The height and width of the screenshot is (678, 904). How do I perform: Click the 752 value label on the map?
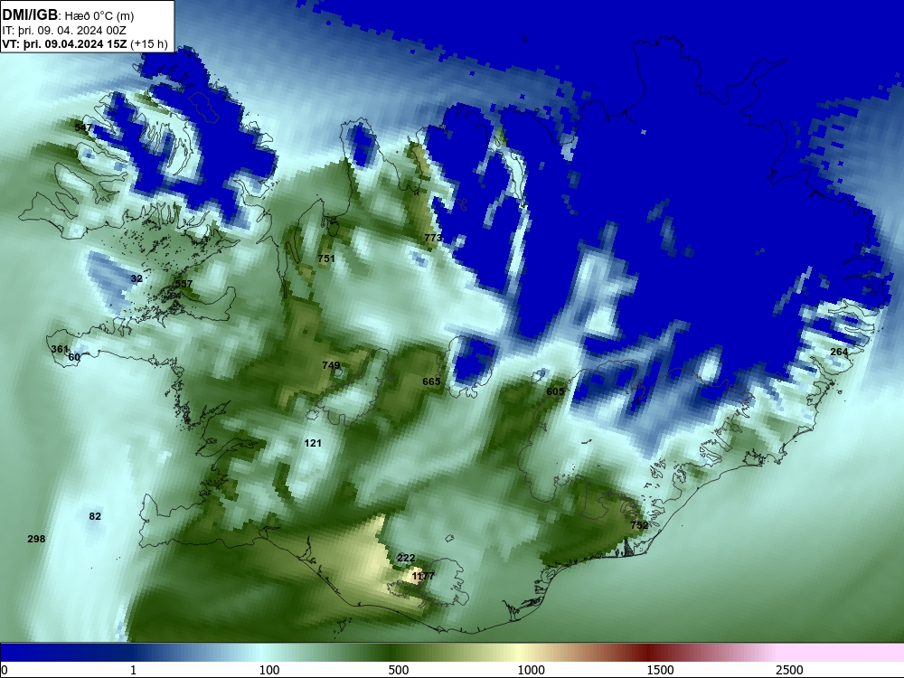(x=639, y=525)
